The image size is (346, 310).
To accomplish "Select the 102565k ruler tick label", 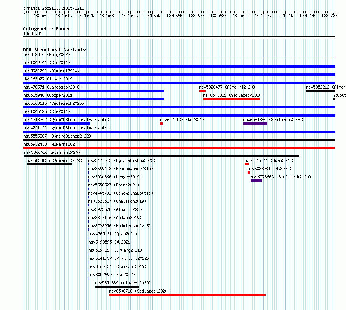I will 152,16.
